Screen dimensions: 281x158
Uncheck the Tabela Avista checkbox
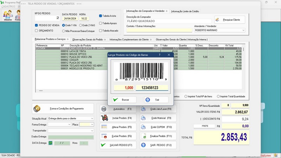pos(100,16)
